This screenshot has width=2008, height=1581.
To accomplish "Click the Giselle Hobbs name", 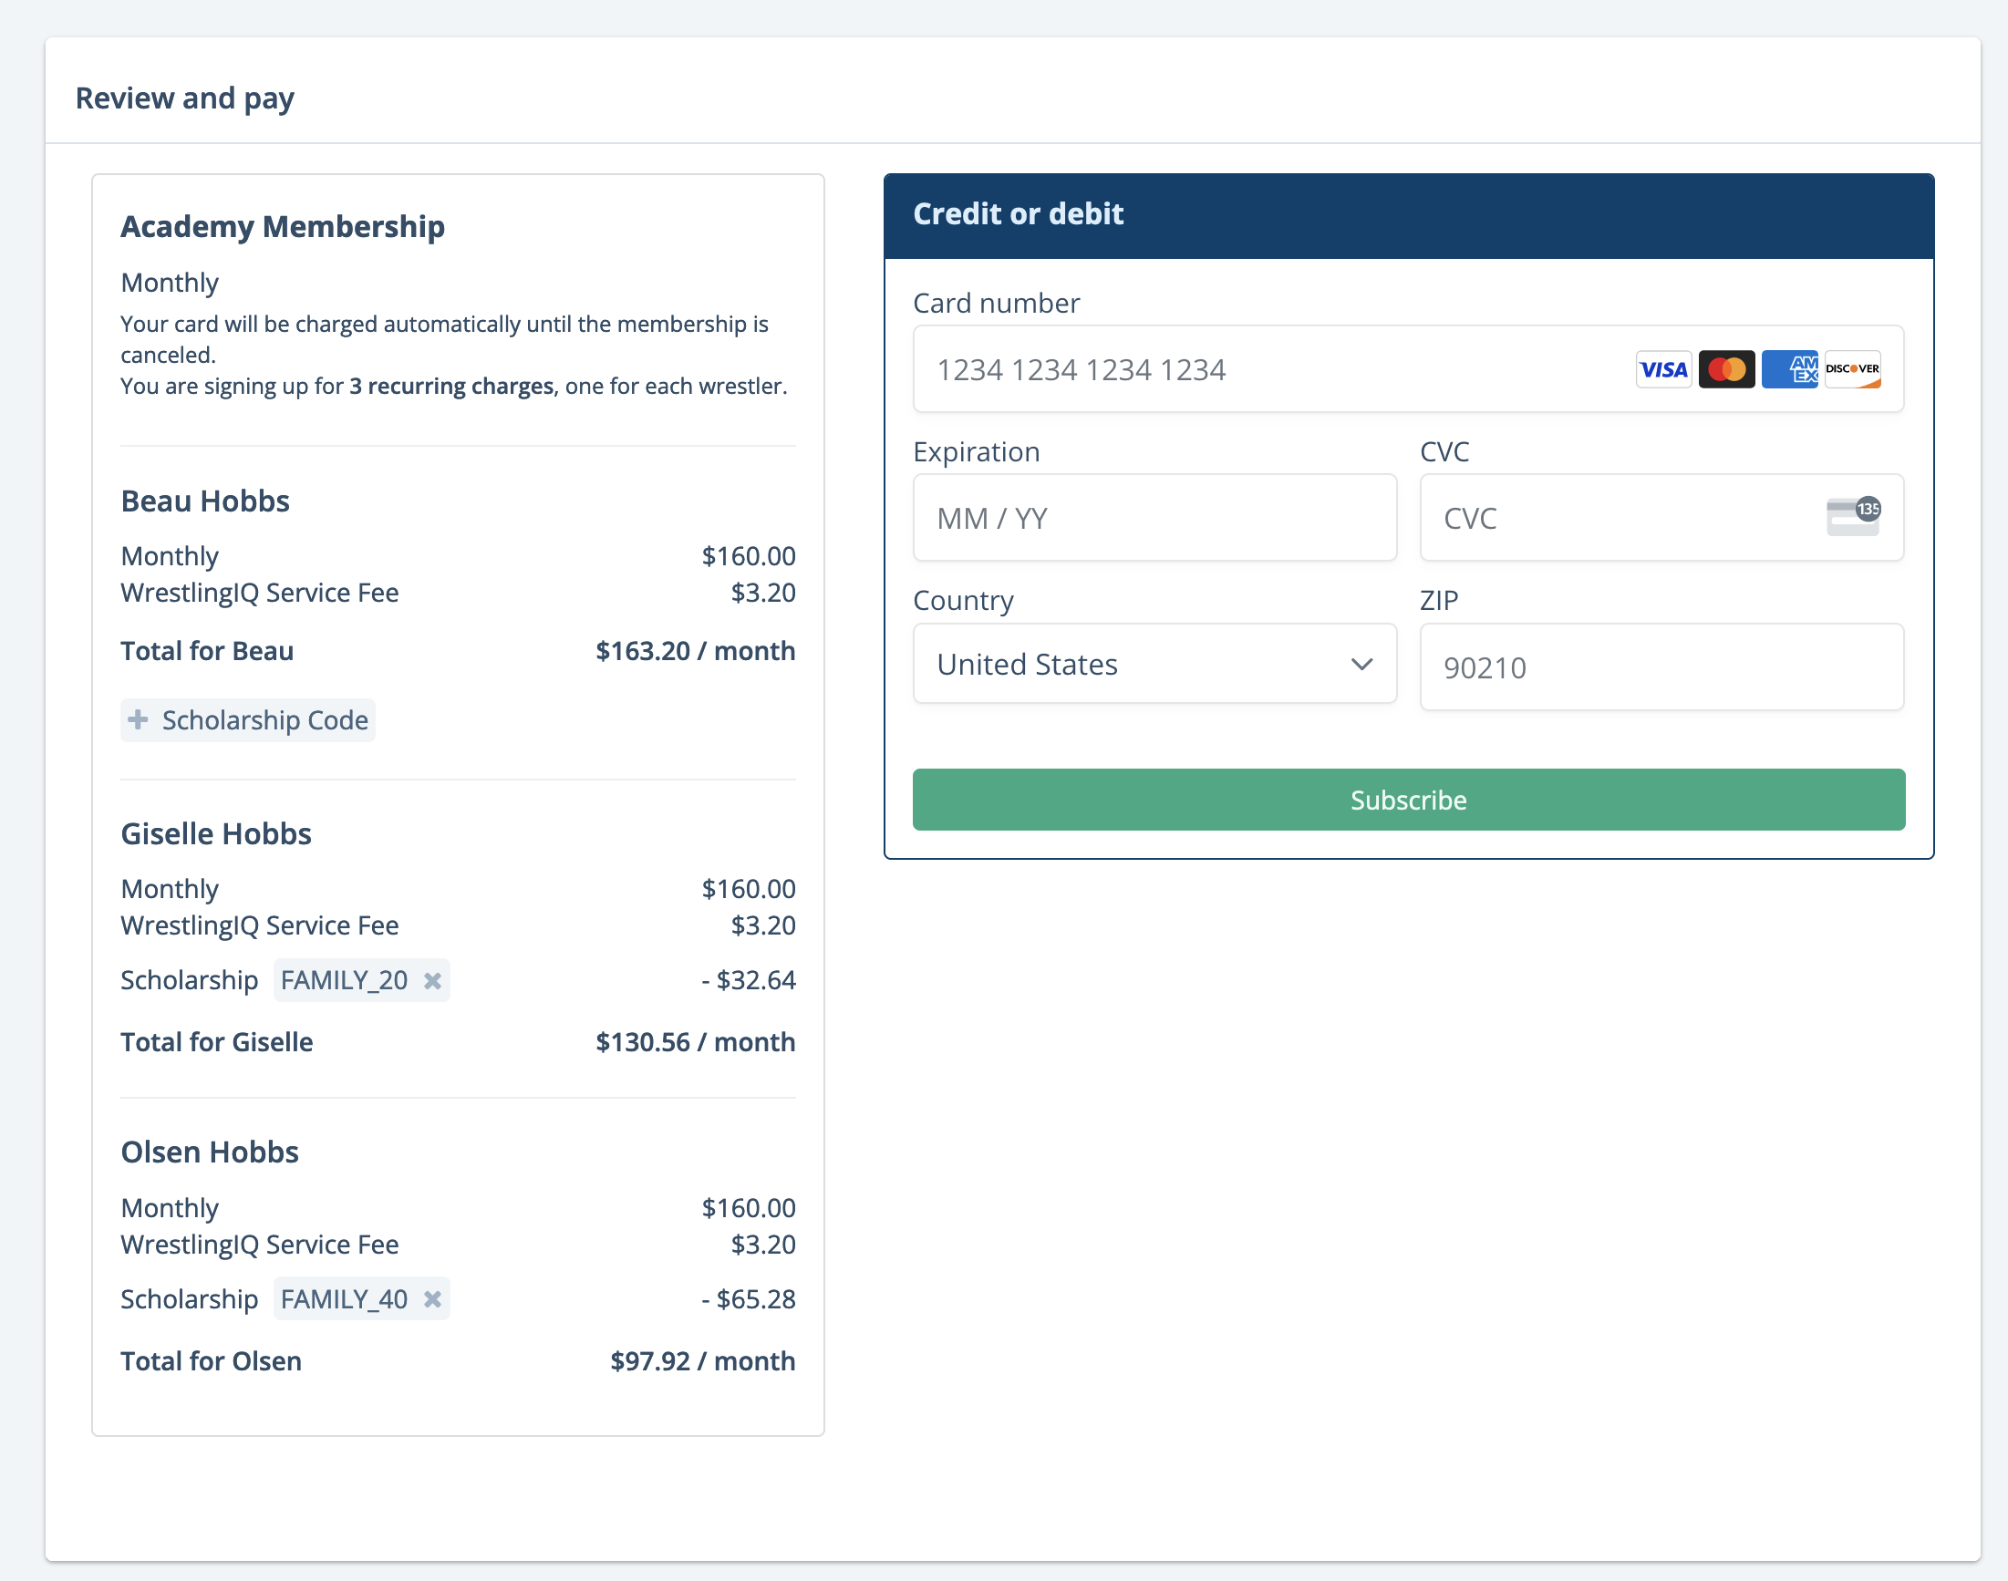I will tap(217, 834).
